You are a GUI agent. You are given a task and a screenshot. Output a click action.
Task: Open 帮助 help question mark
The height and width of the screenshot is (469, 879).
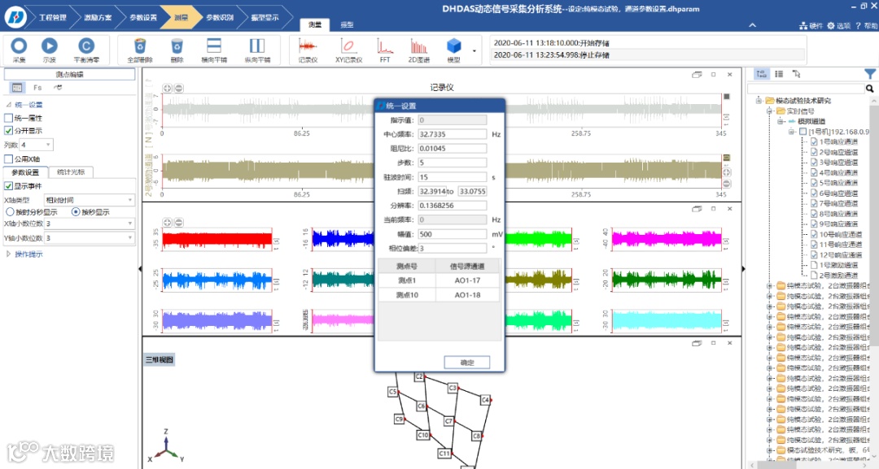pyautogui.click(x=858, y=26)
